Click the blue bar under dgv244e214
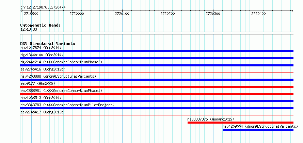 (x=157, y=65)
